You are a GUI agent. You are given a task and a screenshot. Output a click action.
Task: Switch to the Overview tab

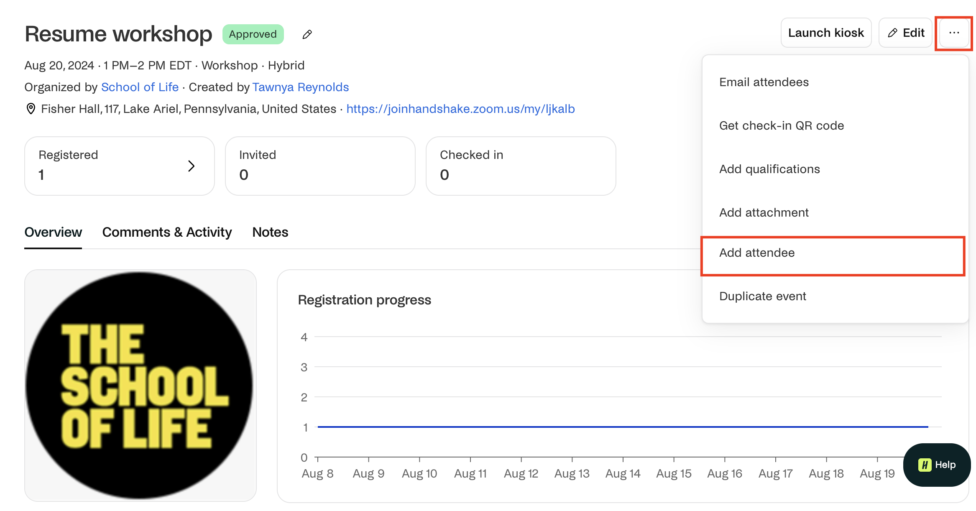(53, 232)
